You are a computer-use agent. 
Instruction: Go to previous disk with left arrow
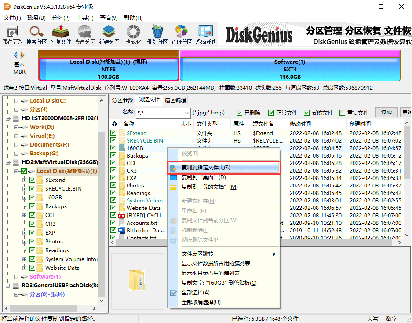15,55
